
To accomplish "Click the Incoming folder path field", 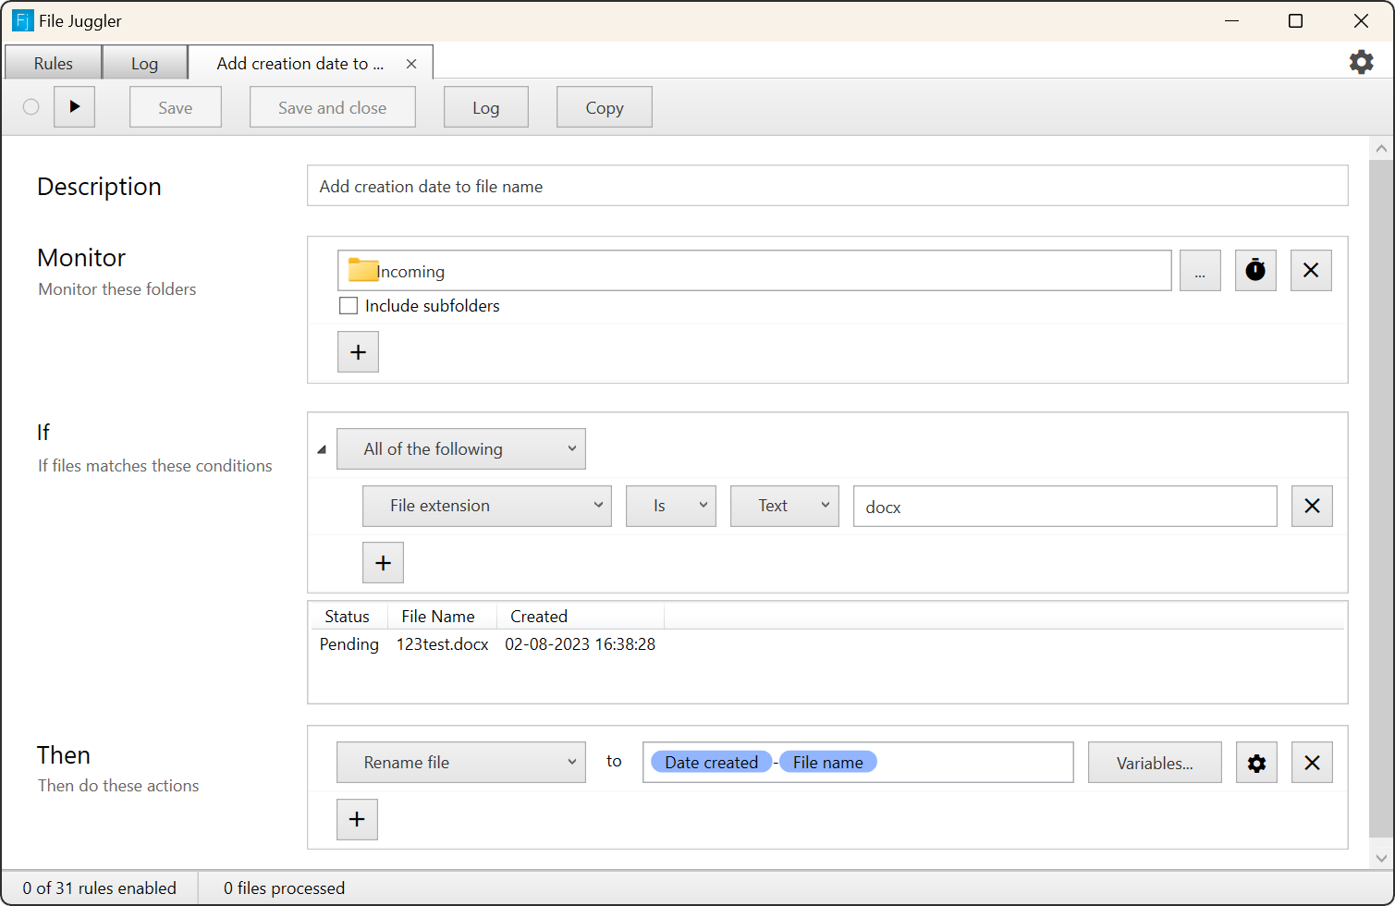I will (x=754, y=271).
